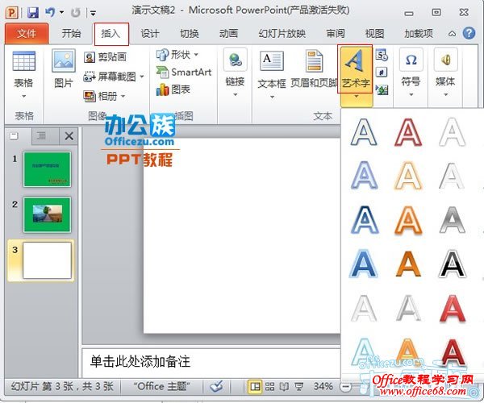Choose the orange bevel outline WordArt style
The image size is (484, 403).
(x=407, y=220)
